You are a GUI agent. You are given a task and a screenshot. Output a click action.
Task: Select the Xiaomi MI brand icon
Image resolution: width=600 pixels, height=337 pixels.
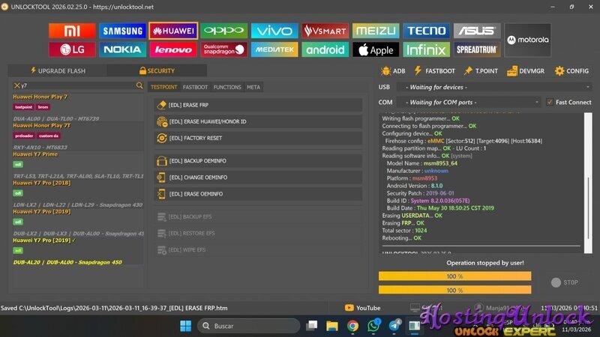point(73,31)
